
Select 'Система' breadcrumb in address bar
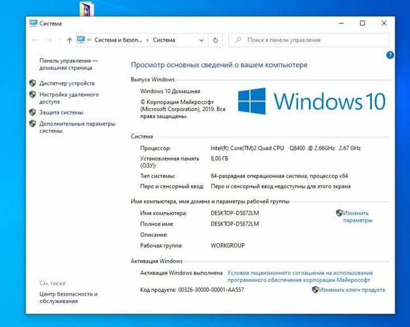pyautogui.click(x=164, y=40)
